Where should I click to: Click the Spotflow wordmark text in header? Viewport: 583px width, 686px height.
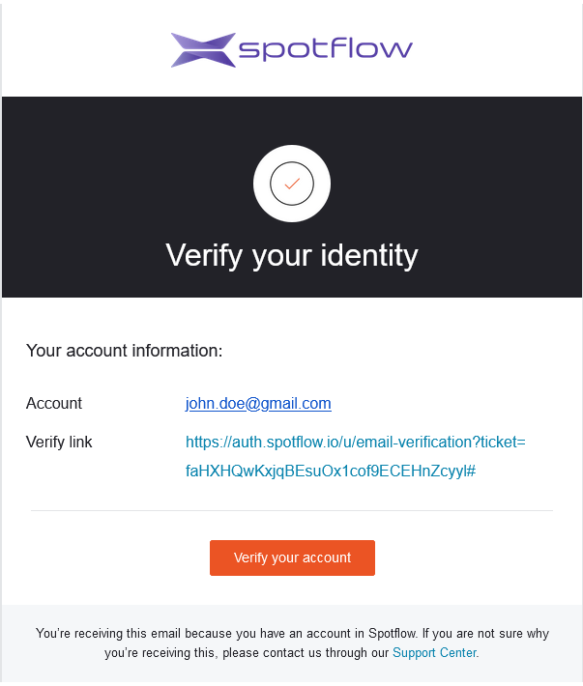[325, 49]
